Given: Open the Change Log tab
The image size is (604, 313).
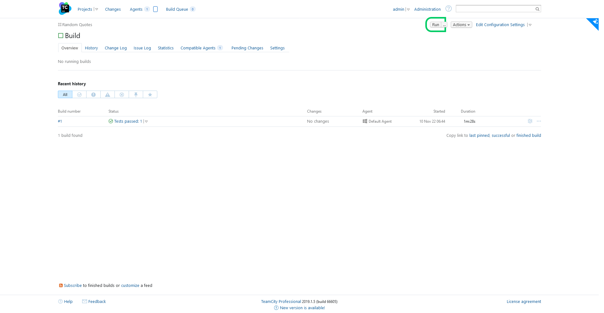Looking at the screenshot, I should (x=116, y=48).
